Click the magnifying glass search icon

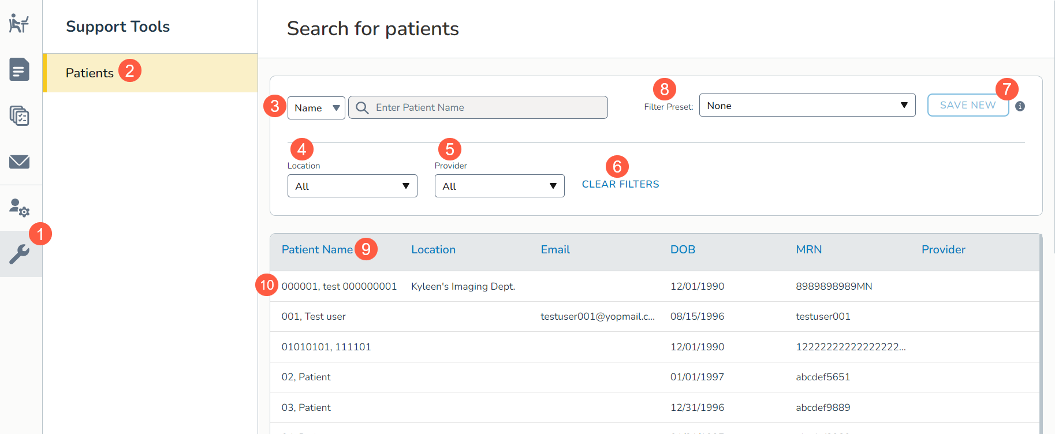click(362, 108)
